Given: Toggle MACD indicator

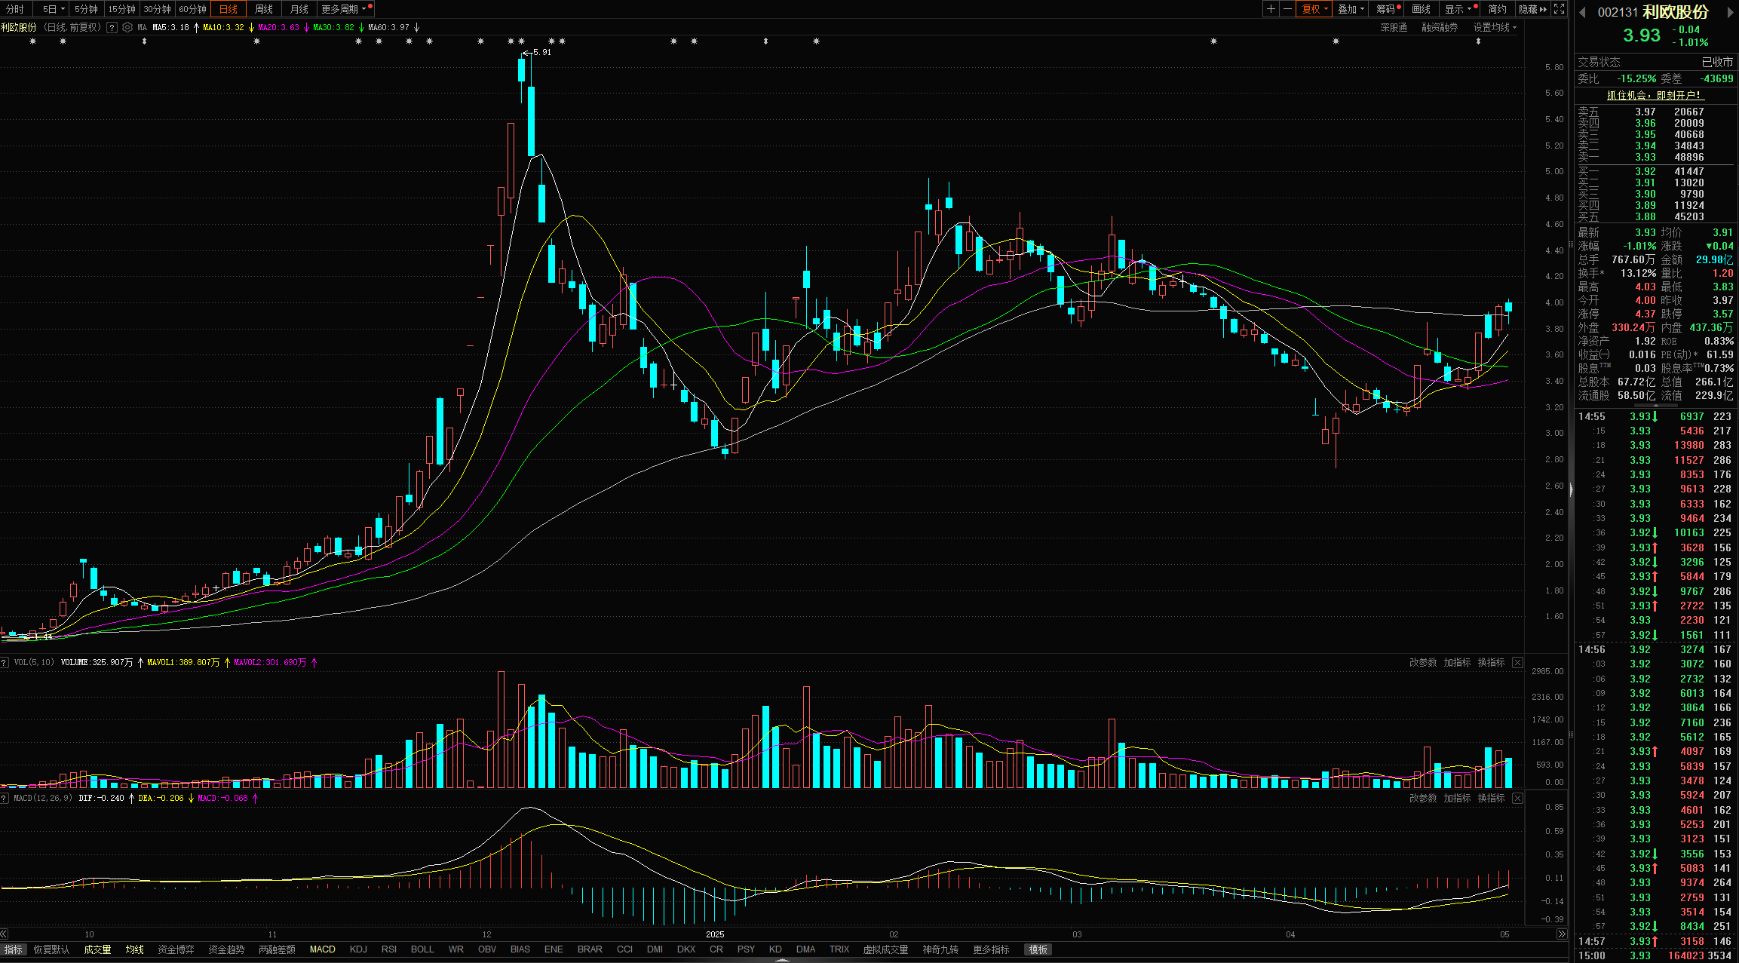Looking at the screenshot, I should (322, 949).
